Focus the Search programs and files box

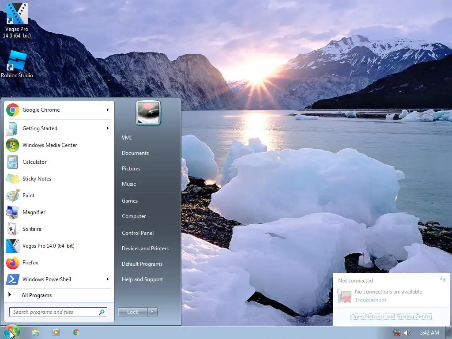[58, 312]
